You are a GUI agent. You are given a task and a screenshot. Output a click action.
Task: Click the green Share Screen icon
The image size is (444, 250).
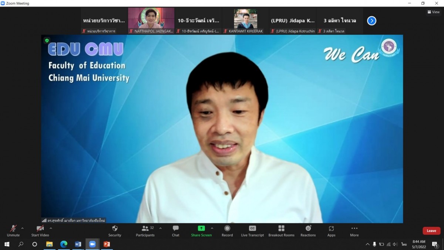coord(201,229)
